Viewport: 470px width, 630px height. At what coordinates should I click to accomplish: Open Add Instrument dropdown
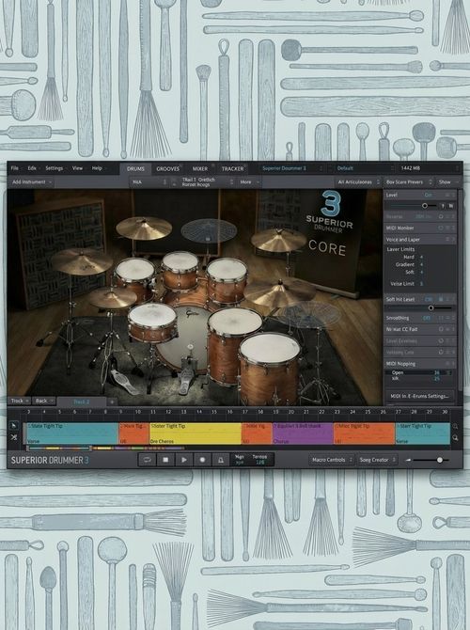(31, 182)
